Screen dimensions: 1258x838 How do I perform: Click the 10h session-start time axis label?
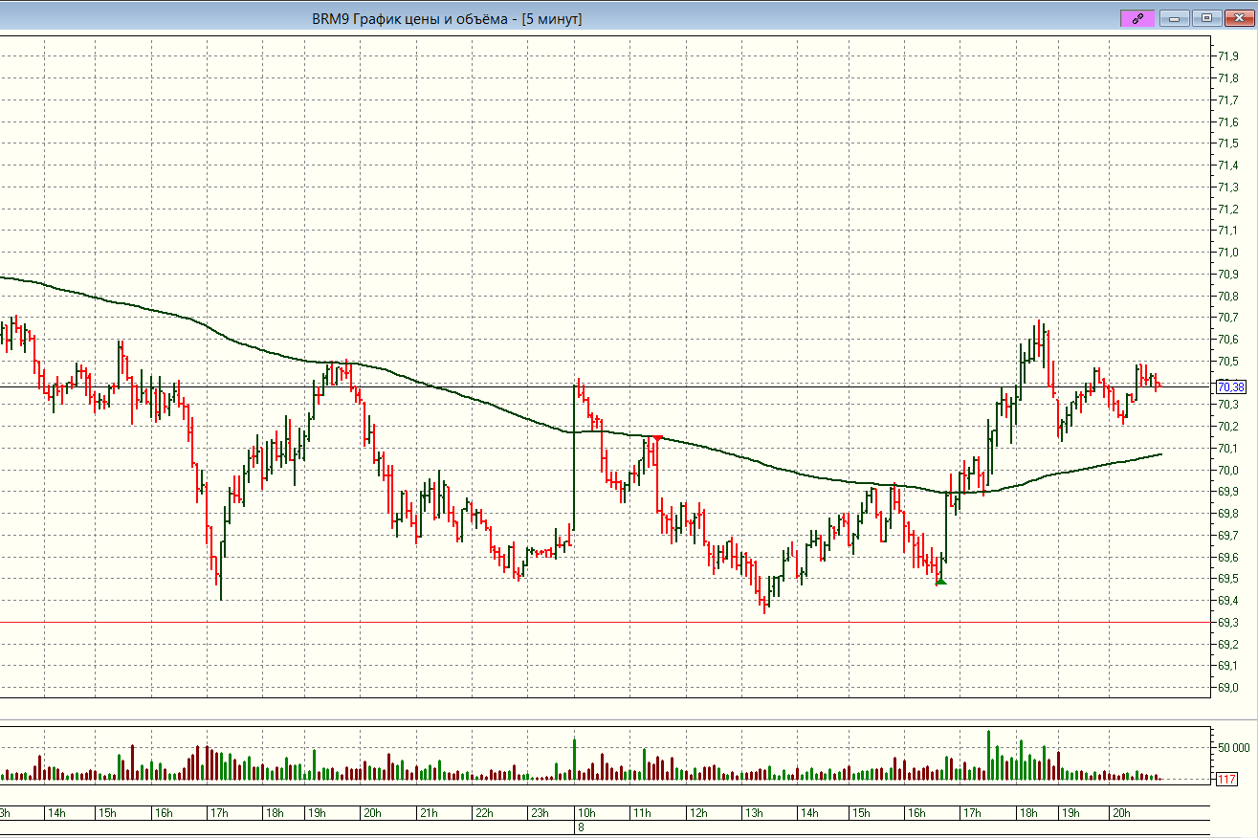(x=585, y=813)
